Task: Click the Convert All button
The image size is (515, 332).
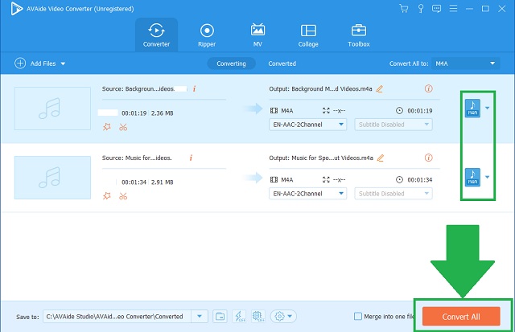Action: (x=461, y=317)
